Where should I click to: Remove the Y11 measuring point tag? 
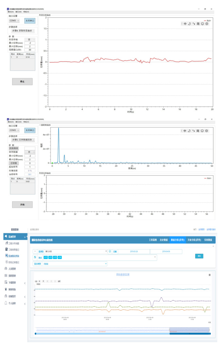tap(46, 257)
